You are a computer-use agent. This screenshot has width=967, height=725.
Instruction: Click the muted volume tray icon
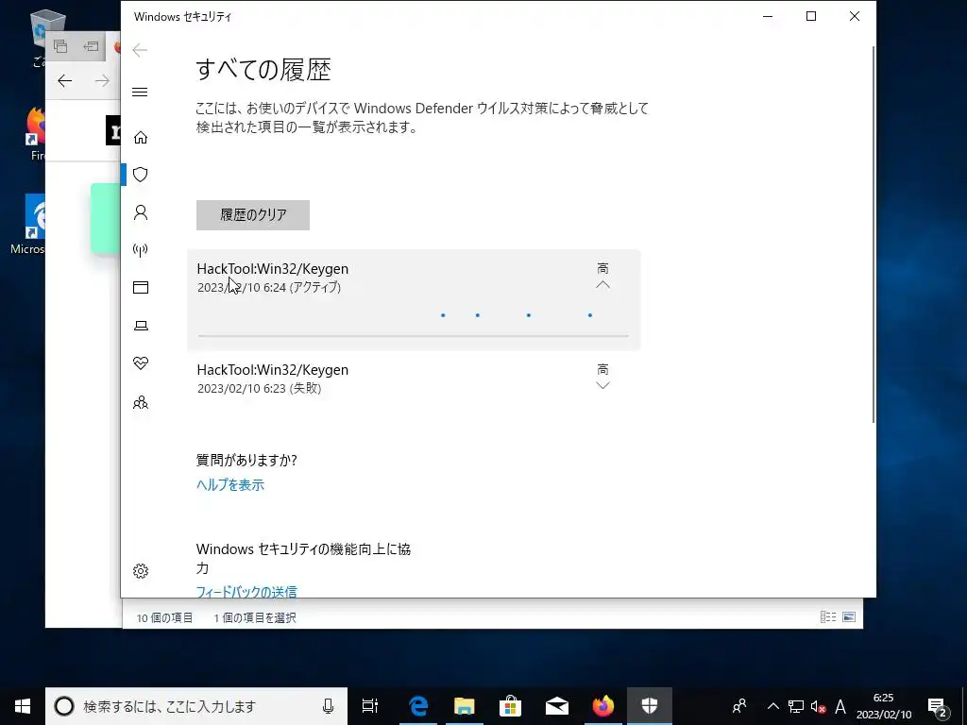(819, 706)
